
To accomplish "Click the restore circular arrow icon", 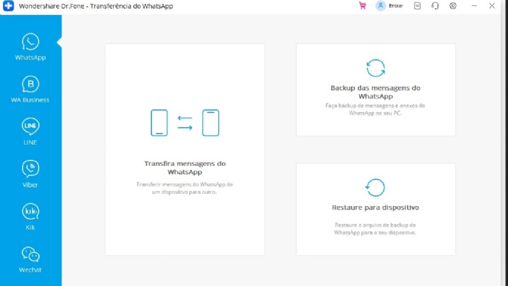I will [375, 187].
